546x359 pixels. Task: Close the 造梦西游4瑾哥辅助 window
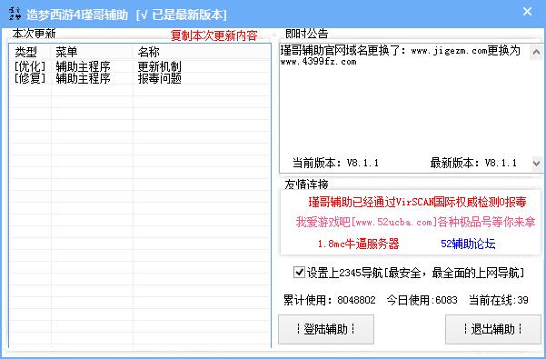click(527, 12)
